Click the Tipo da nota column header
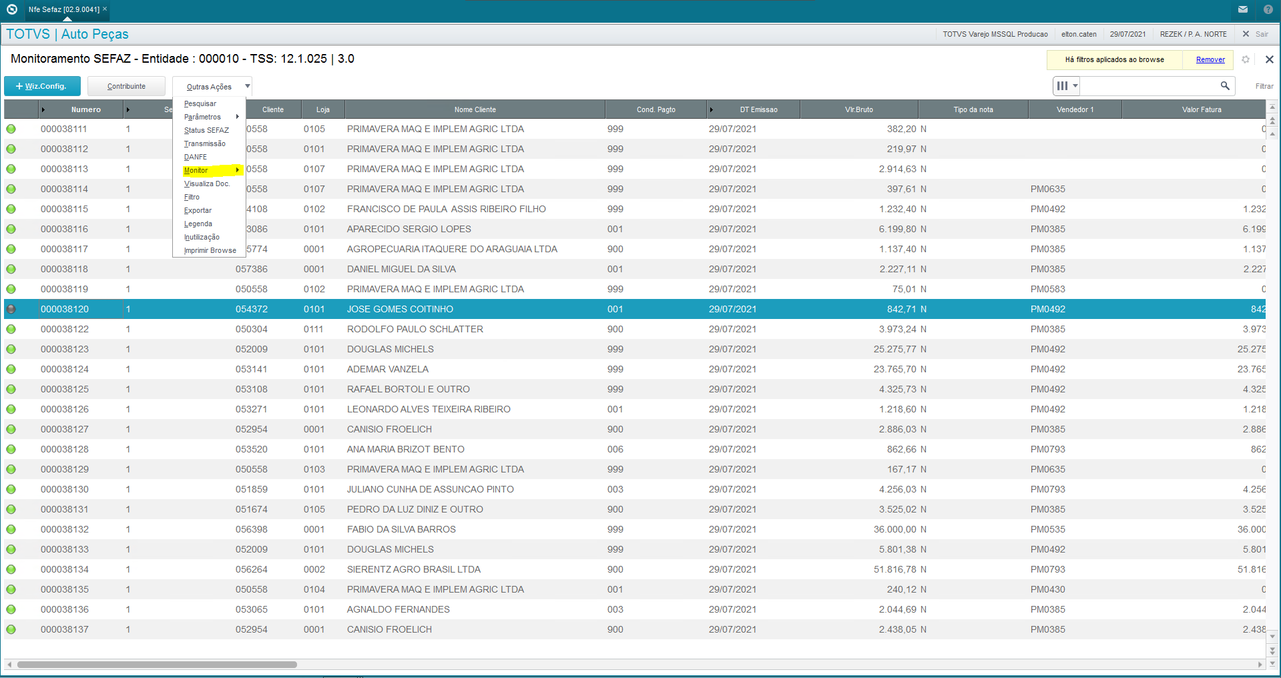The image size is (1281, 678). click(x=973, y=109)
